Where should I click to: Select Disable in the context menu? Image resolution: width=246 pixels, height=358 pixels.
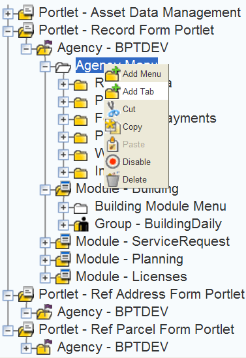(x=136, y=162)
